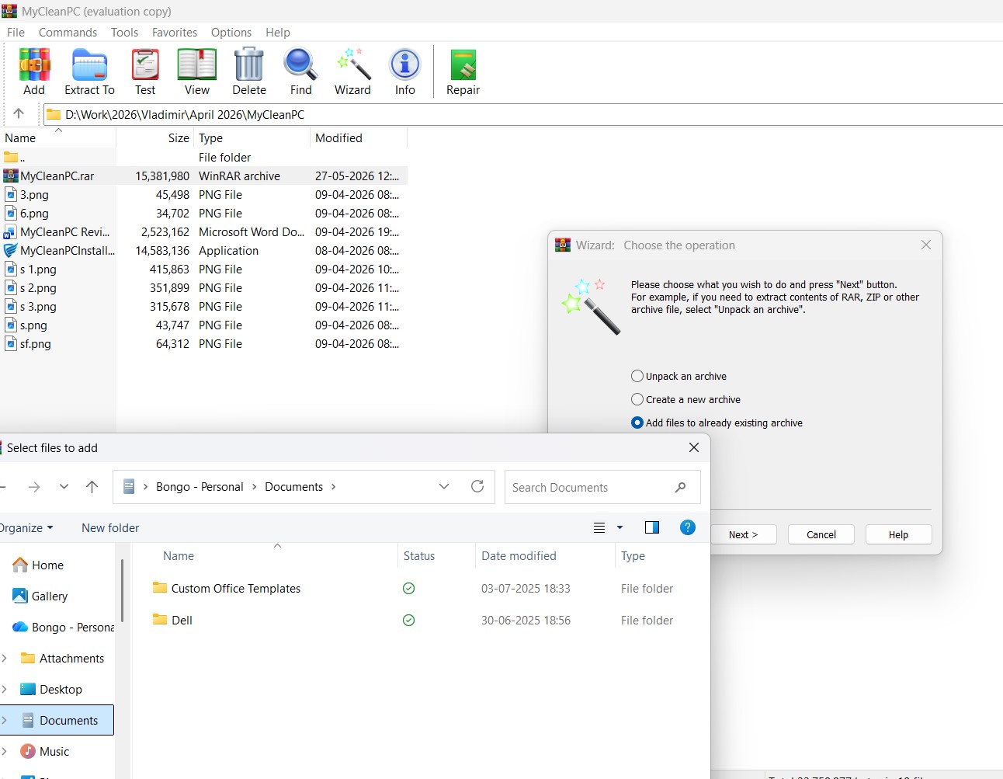
Task: Sort WinRAR list by Size column
Action: (x=155, y=137)
